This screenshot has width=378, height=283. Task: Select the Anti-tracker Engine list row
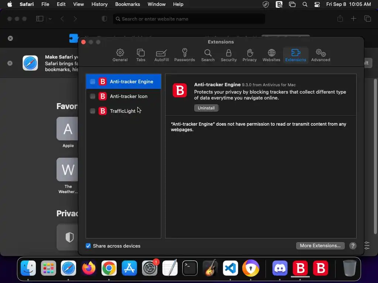click(123, 81)
